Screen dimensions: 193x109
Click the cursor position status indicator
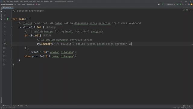175,108
